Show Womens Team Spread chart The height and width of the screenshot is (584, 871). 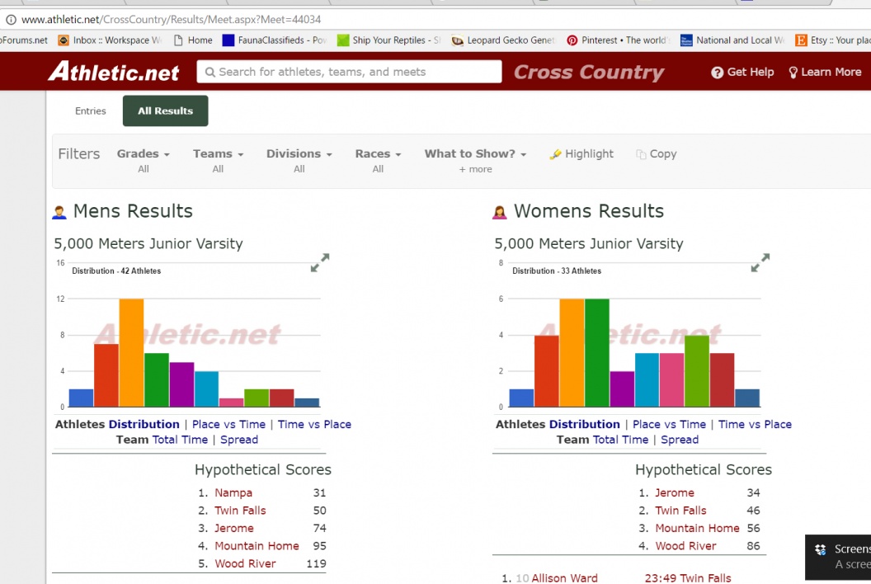click(680, 440)
